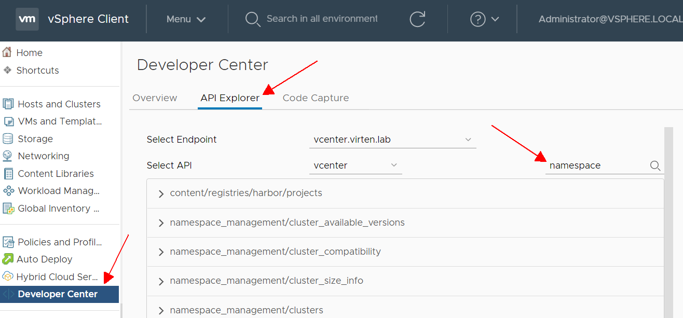The width and height of the screenshot is (683, 318).
Task: Select Developer Center in the sidebar
Action: coord(59,294)
